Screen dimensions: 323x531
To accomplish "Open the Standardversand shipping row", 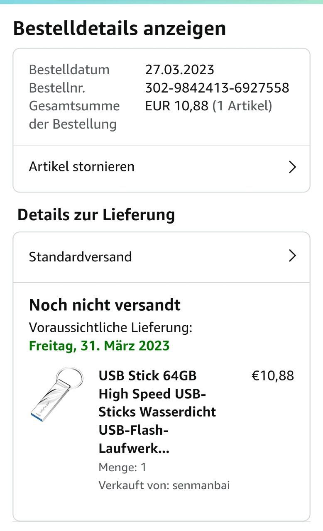I will (80, 257).
